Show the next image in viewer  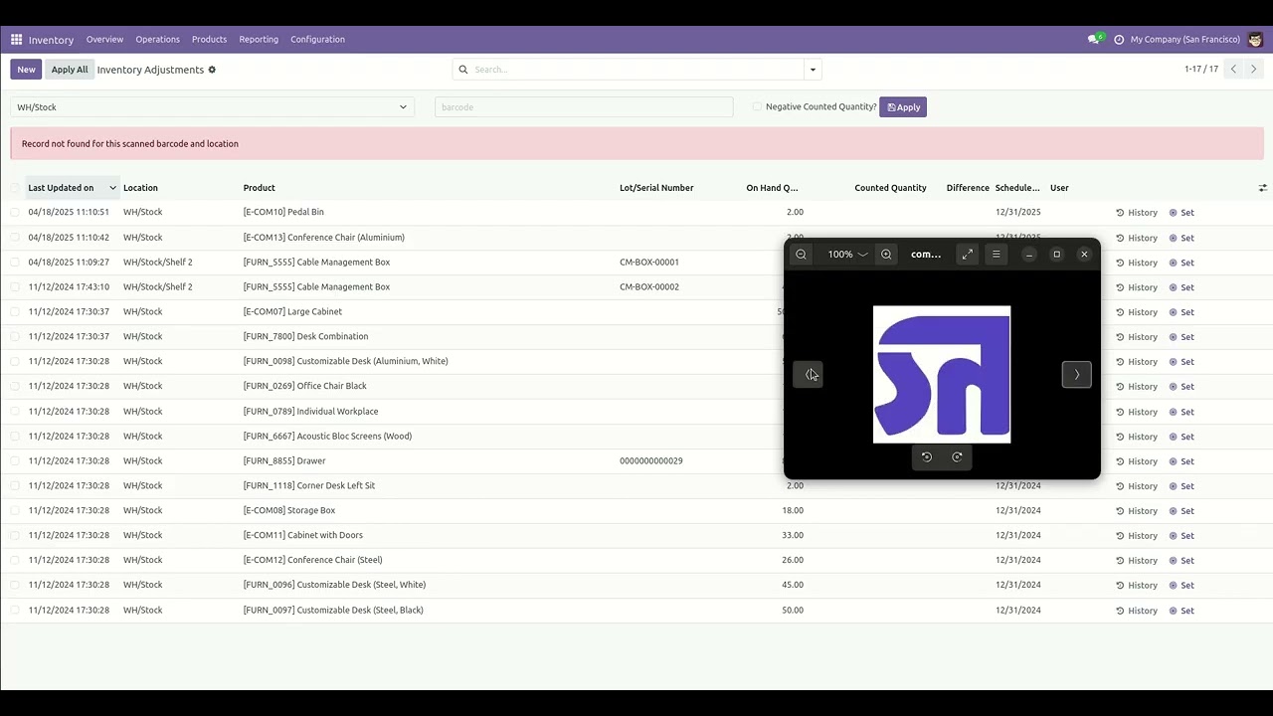pyautogui.click(x=1076, y=375)
